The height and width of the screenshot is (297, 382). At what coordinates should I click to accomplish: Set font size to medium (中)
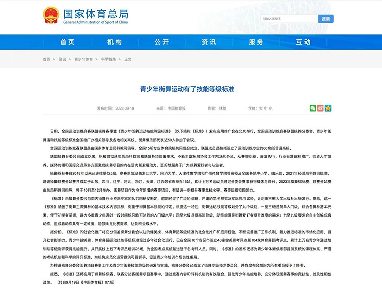point(265,109)
